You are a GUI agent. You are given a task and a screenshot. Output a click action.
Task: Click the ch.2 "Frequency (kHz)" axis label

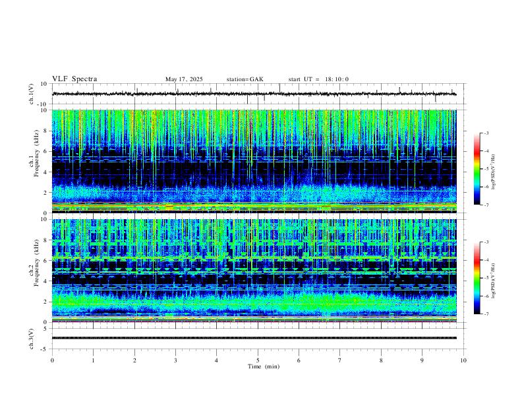point(37,263)
